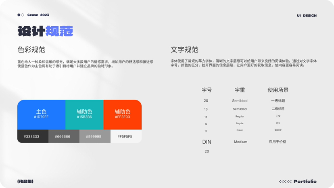This screenshot has width=334, height=188.
Task: Click Regular in the size 10 row
Action: coord(240,130)
